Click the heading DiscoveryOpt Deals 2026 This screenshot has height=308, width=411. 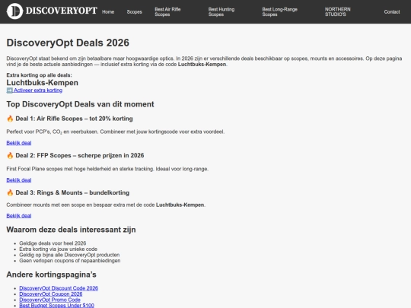[x=68, y=43]
